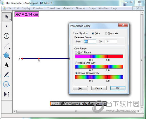Click the Help button in dialog
146x119 pixels.
pyautogui.click(x=80, y=88)
